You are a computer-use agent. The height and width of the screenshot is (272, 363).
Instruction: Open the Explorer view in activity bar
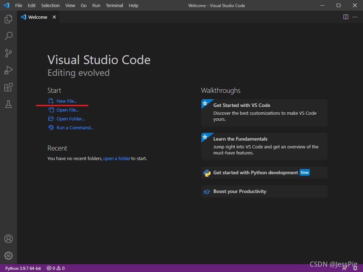tap(9, 19)
